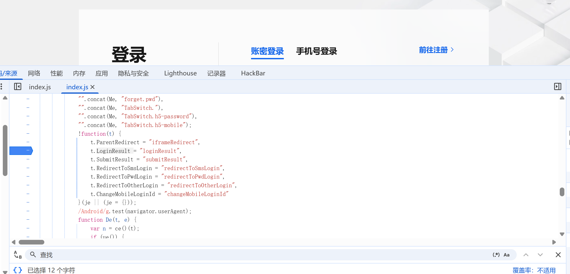Toggle the debugger sidebar icon at right

557,87
